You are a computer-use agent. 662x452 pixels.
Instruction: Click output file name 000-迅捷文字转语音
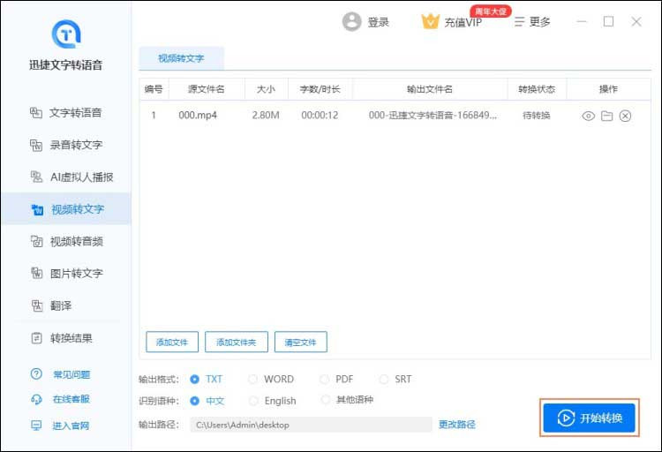coord(433,115)
